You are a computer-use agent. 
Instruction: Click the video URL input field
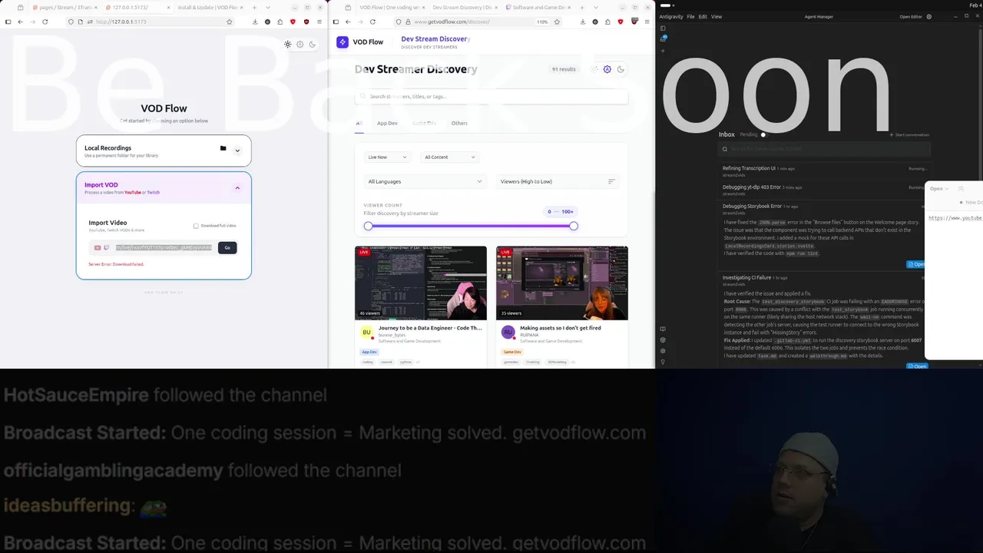[x=164, y=247]
